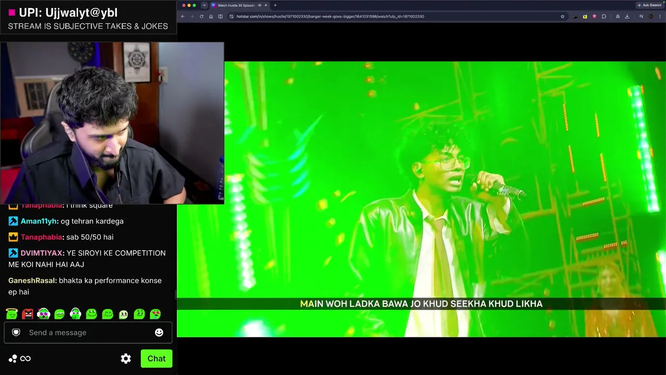Open the browser profile avatar
This screenshot has width=666, height=375.
pos(650,16)
